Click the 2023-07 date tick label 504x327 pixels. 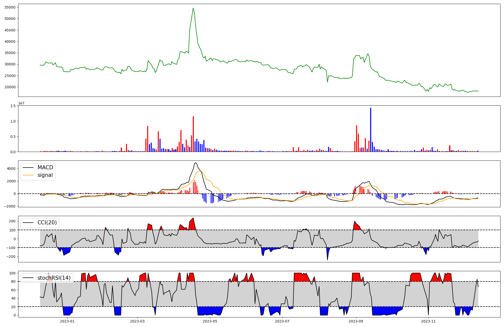pyautogui.click(x=282, y=321)
